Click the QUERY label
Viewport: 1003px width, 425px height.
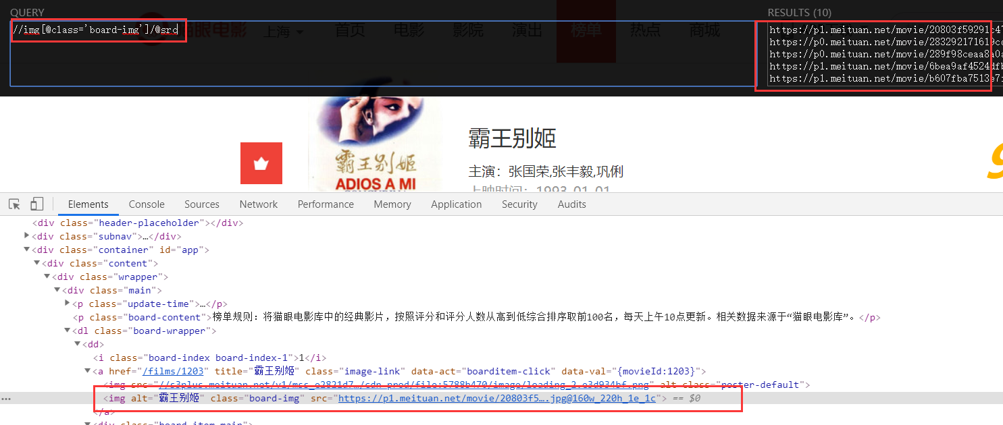point(27,12)
